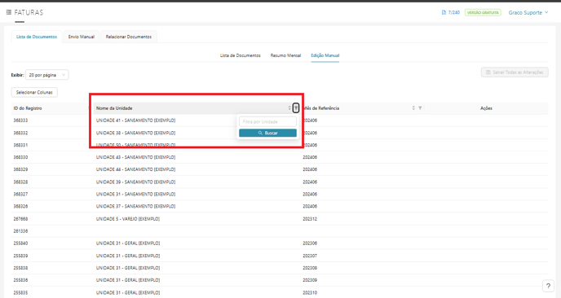This screenshot has height=298, width=561.
Task: Click the Selecionar Colunas button
Action: (x=34, y=92)
